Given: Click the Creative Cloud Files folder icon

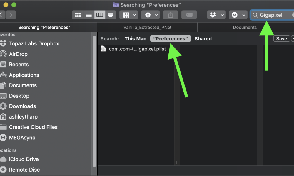Looking at the screenshot, I should [3, 127].
